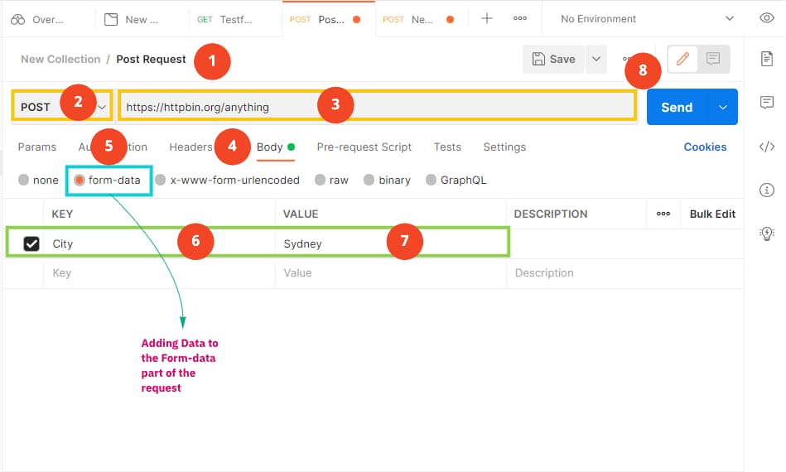This screenshot has height=472, width=786.
Task: Open the Settings tab
Action: pos(504,147)
